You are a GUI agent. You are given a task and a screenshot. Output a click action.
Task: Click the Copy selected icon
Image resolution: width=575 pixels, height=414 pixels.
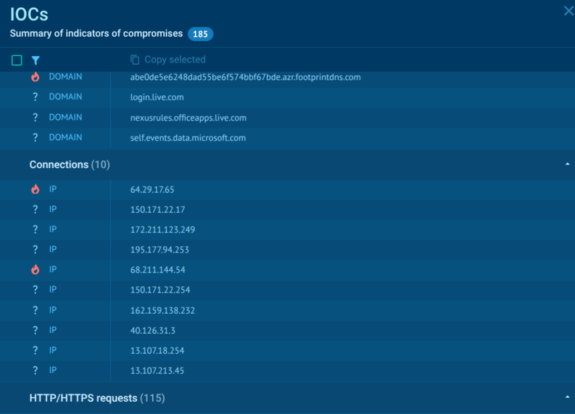(x=134, y=60)
